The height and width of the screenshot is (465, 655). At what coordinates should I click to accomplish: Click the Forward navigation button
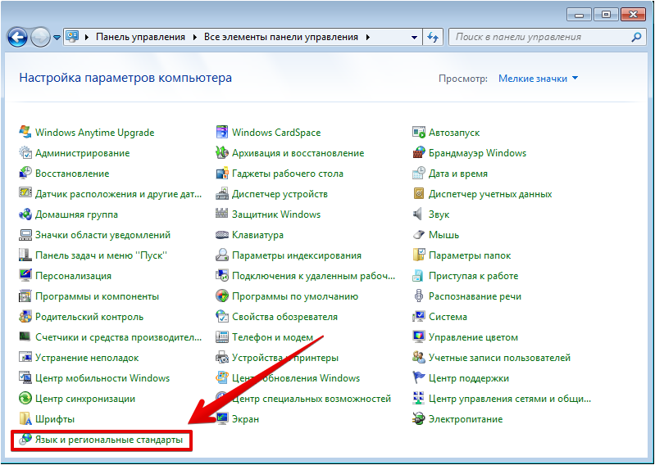coord(40,38)
